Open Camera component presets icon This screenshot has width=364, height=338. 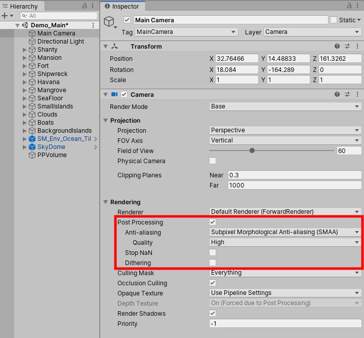click(347, 94)
